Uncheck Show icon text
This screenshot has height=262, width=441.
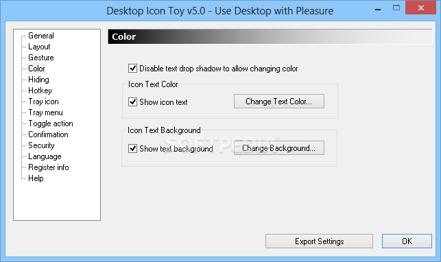133,102
